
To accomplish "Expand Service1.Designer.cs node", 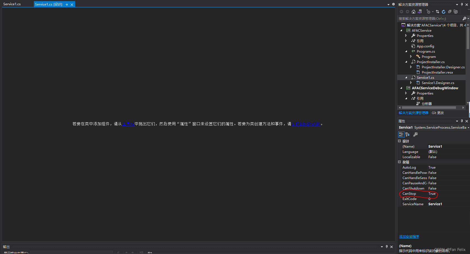I will 411,83.
